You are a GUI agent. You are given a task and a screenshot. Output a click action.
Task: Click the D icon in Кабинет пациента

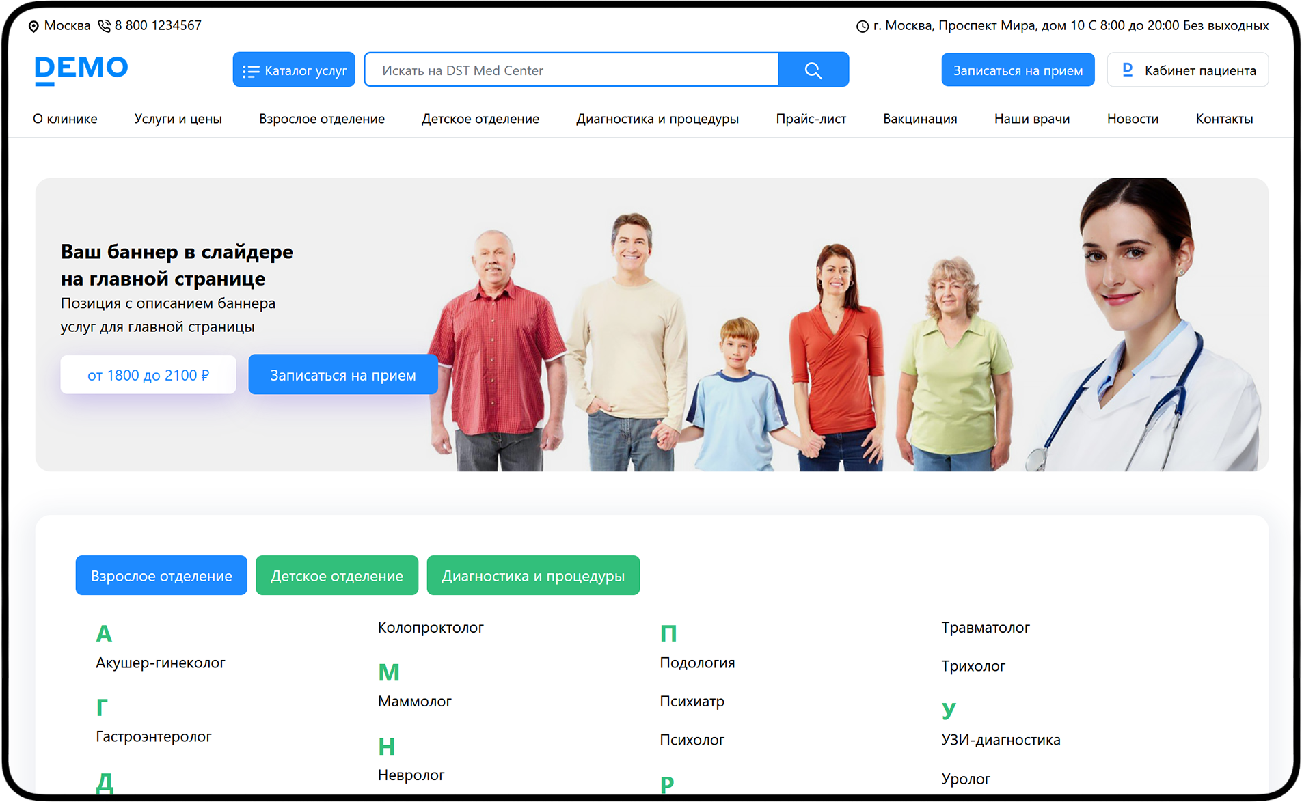pyautogui.click(x=1128, y=70)
